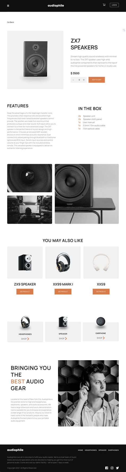
Task: Click See Product under XX59
Action: coord(101,291)
